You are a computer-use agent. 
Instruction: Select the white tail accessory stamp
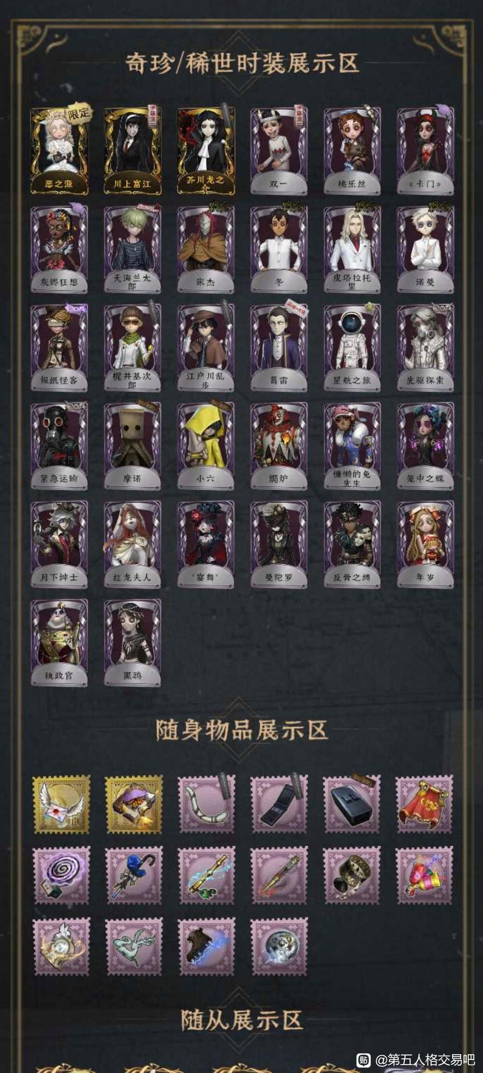coord(206,804)
